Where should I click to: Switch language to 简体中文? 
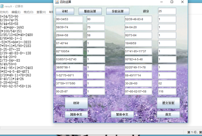pyautogui.click(x=76, y=115)
